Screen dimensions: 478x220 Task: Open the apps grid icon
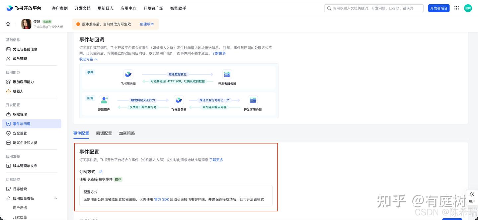(x=457, y=8)
